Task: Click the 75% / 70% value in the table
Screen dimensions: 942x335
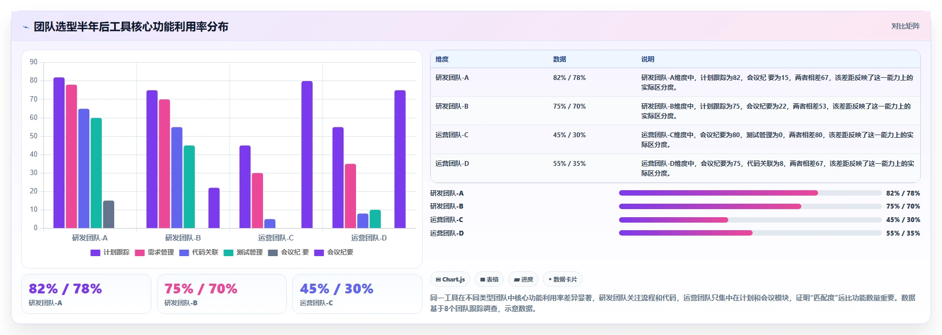Action: click(x=569, y=106)
